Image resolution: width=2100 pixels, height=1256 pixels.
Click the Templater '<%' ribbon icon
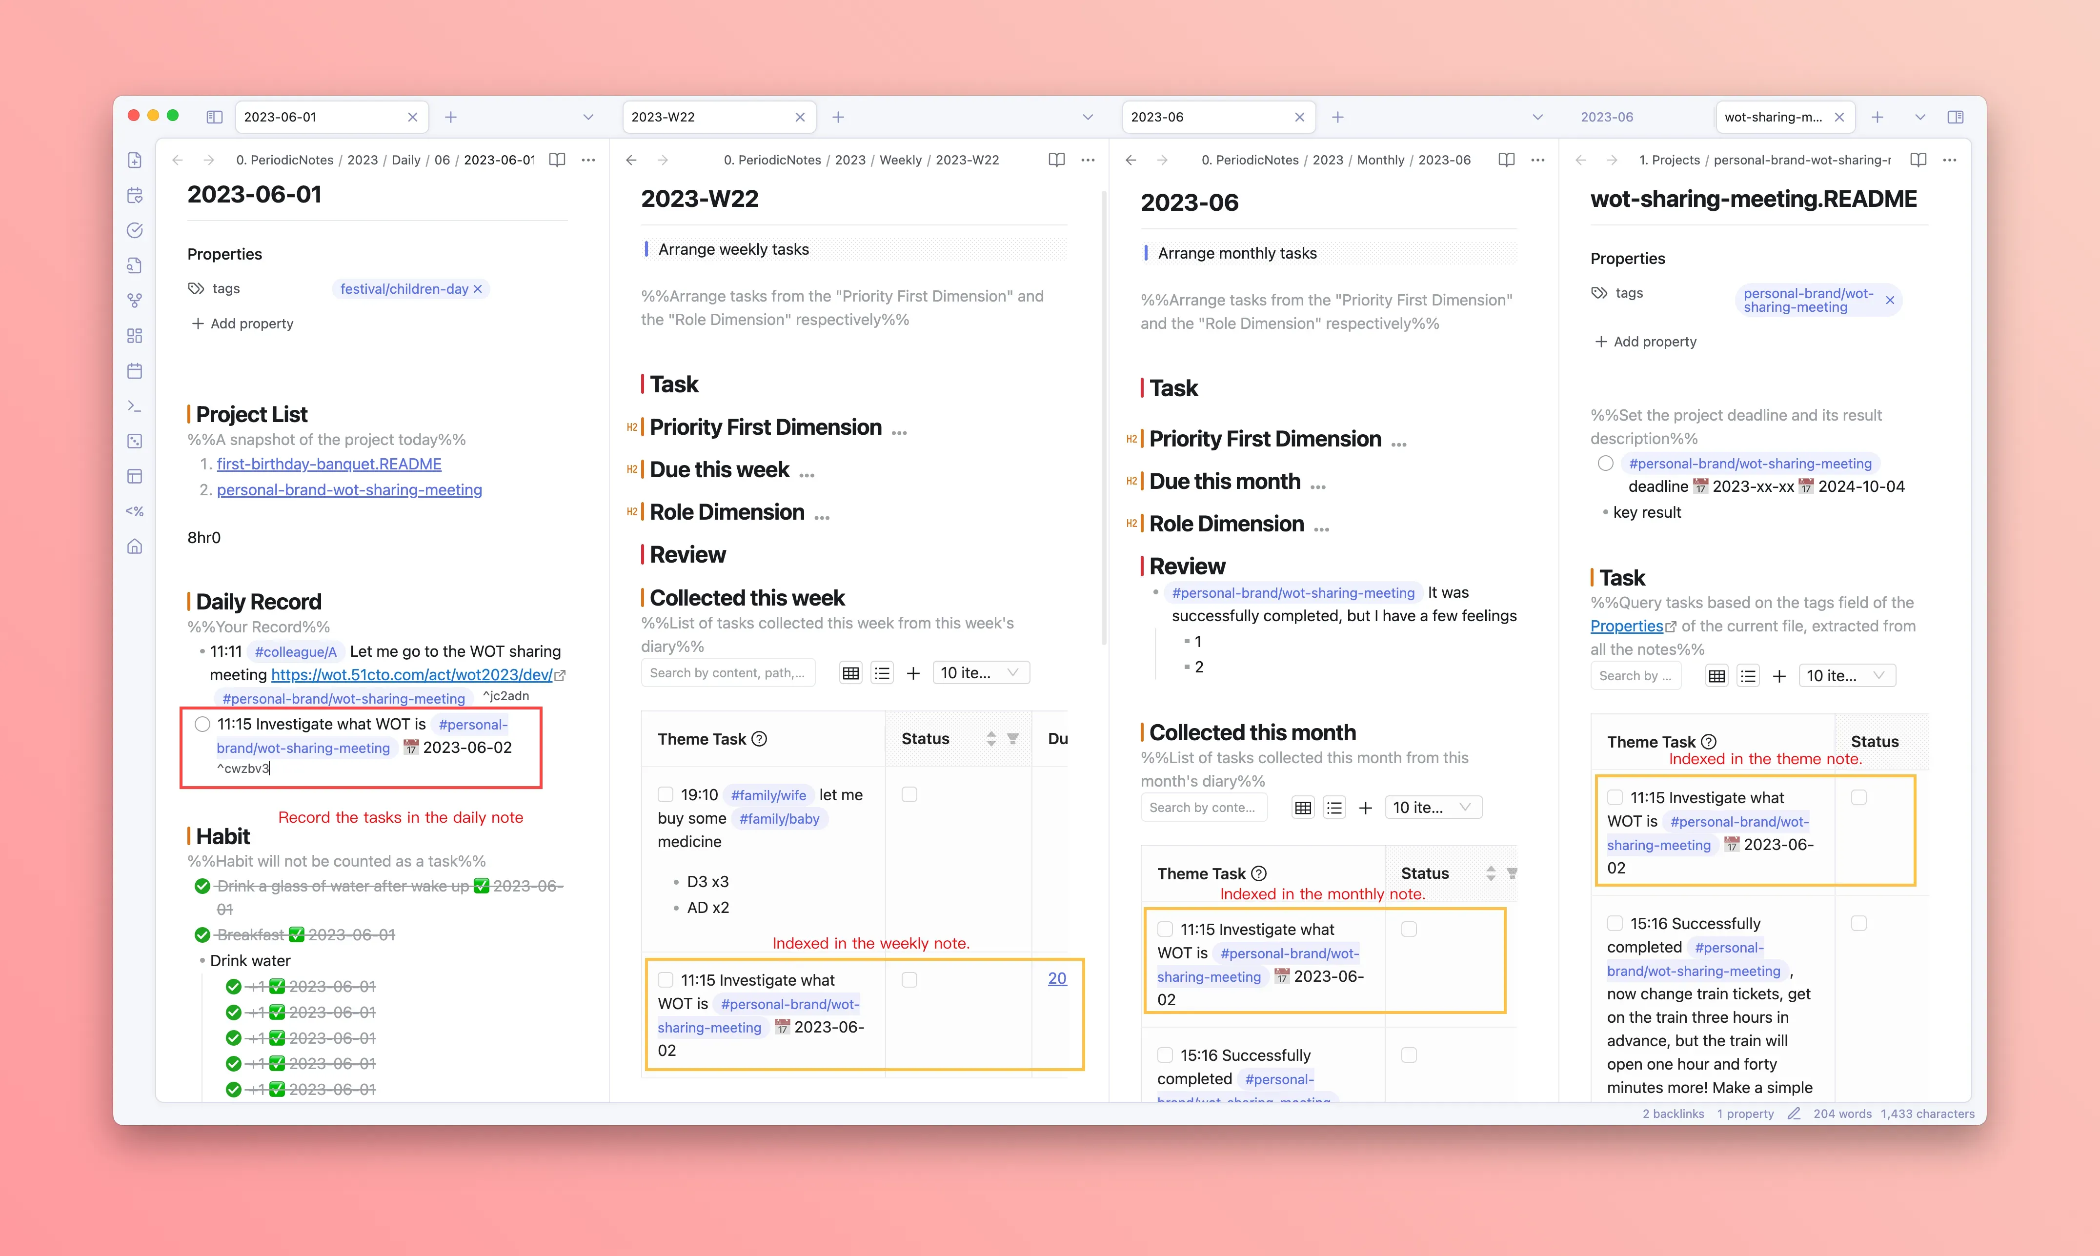pyautogui.click(x=135, y=511)
